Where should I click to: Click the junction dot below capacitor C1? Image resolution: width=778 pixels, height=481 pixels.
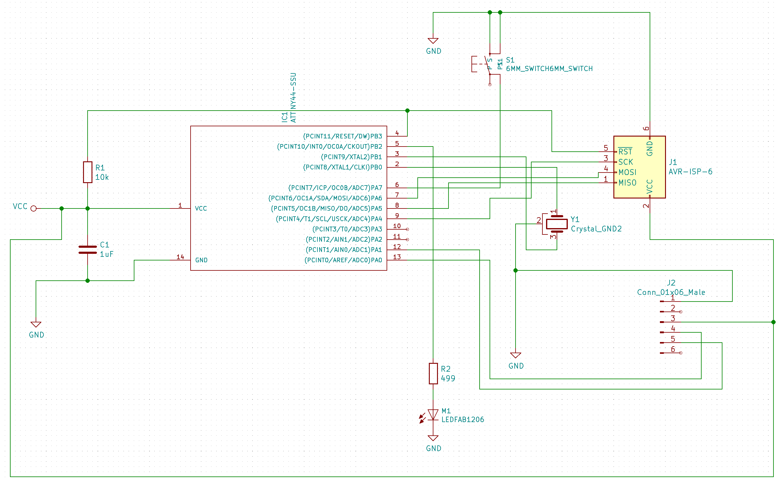(x=87, y=281)
